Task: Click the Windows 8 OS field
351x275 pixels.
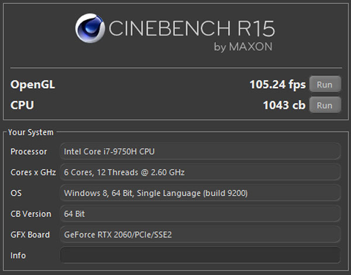Action: (x=200, y=193)
